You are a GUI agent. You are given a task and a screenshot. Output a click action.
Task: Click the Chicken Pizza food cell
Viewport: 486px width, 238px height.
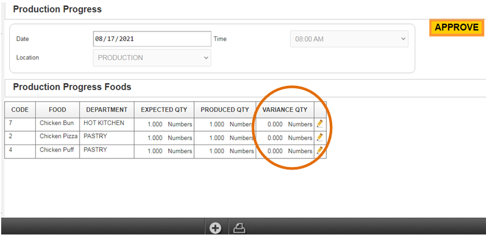pos(58,137)
